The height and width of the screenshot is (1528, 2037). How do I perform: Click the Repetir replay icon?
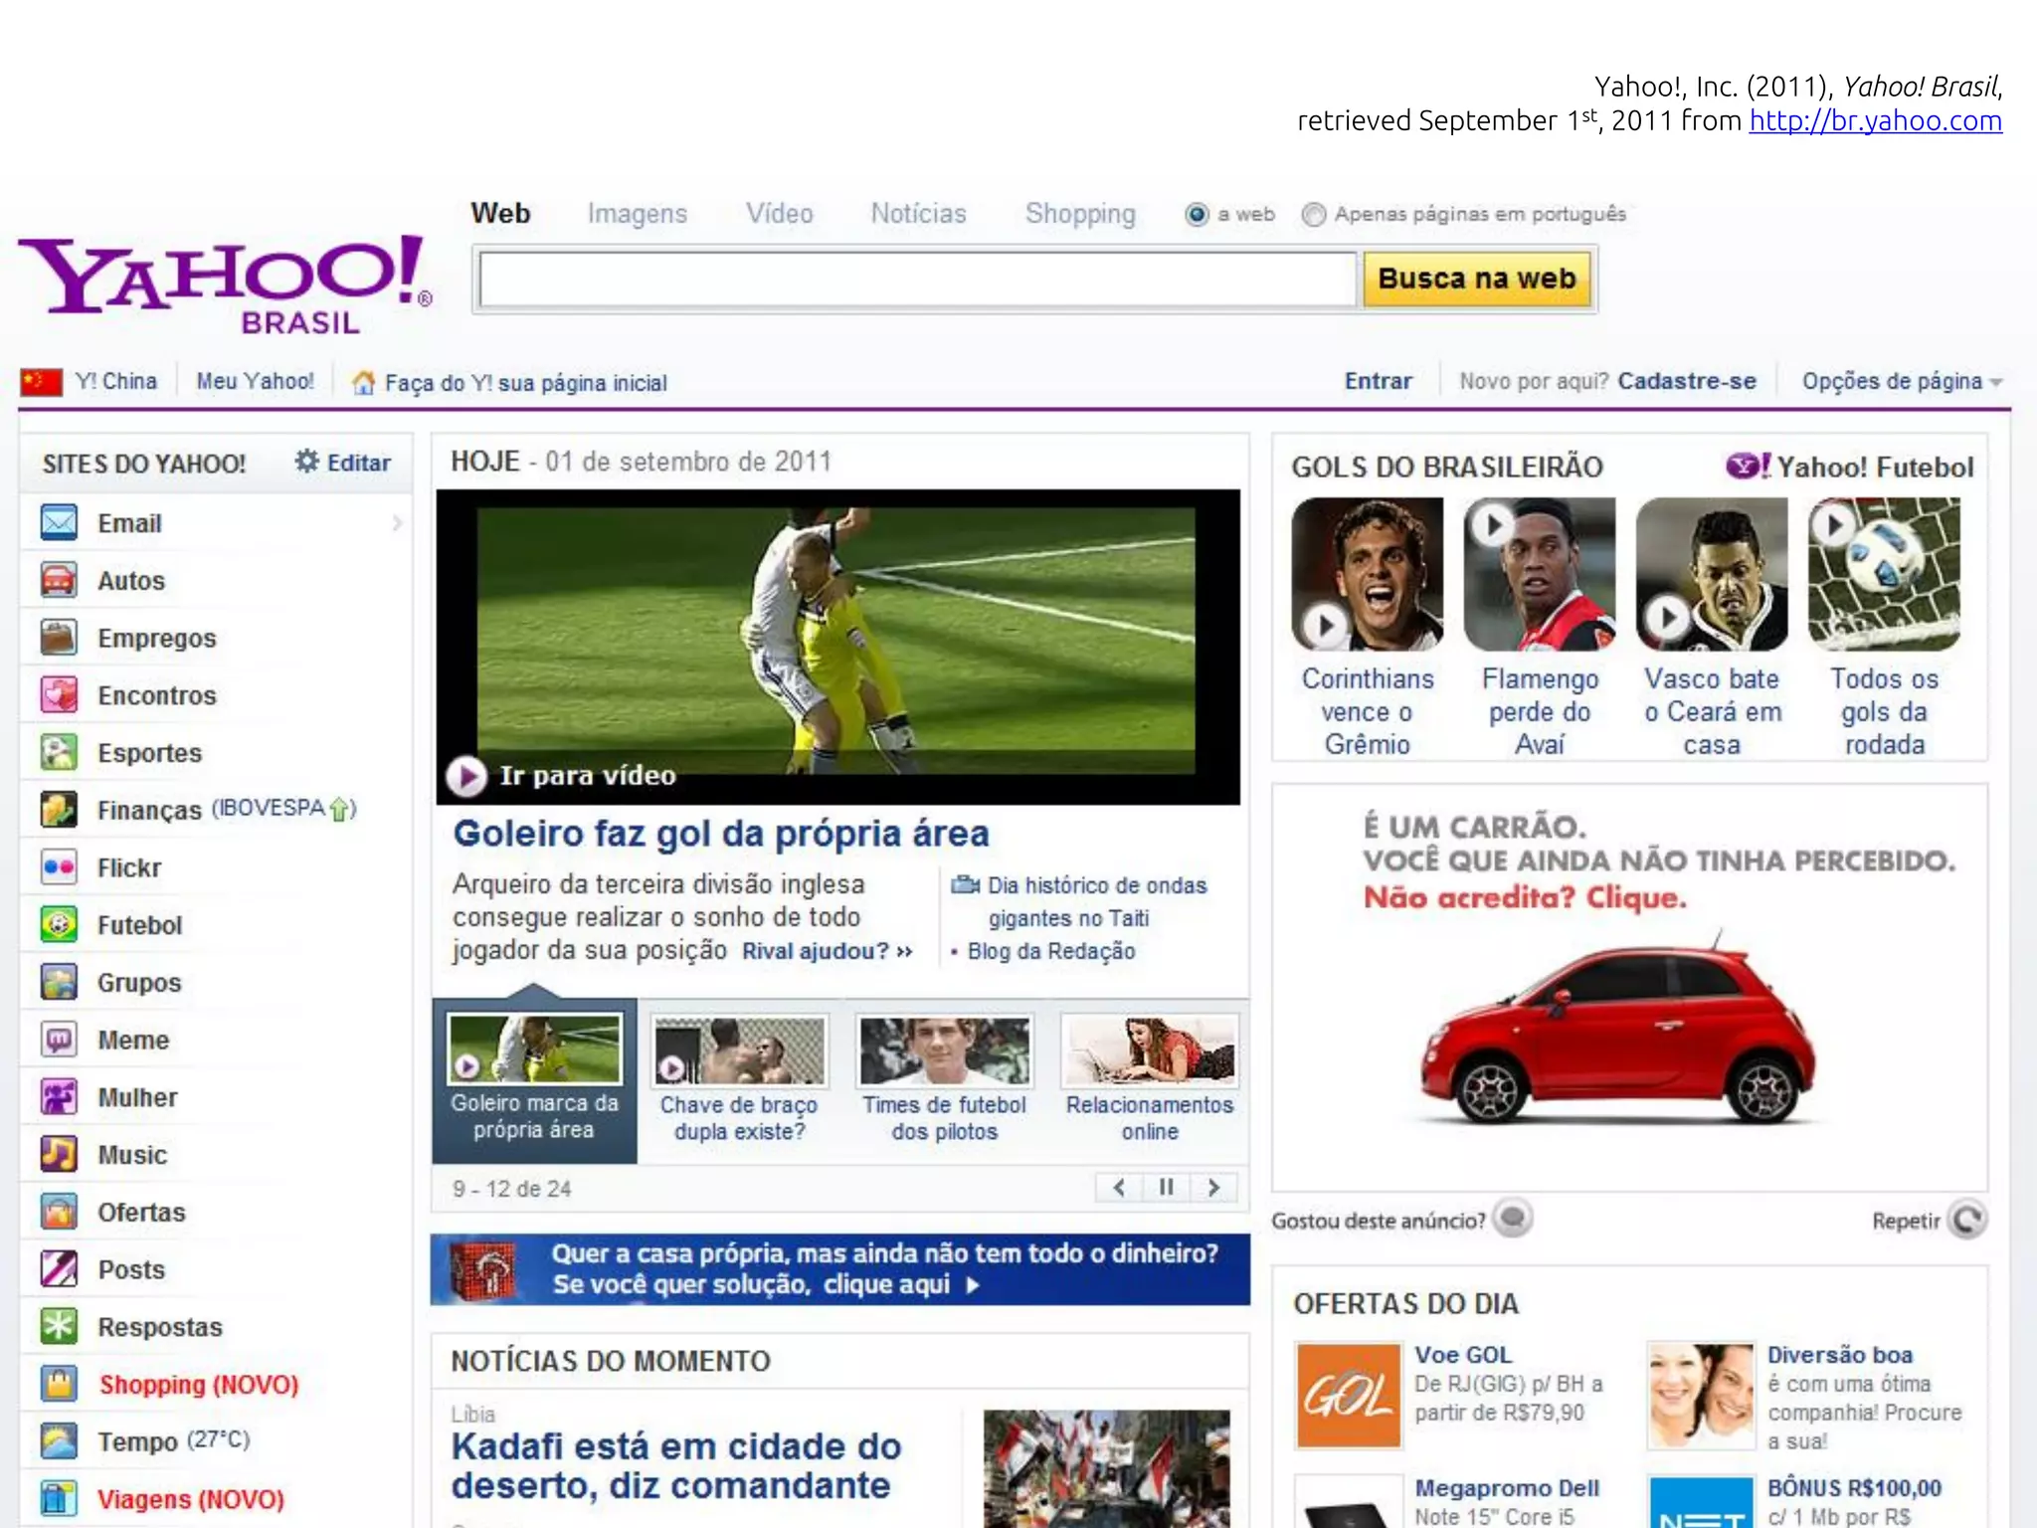[1967, 1220]
